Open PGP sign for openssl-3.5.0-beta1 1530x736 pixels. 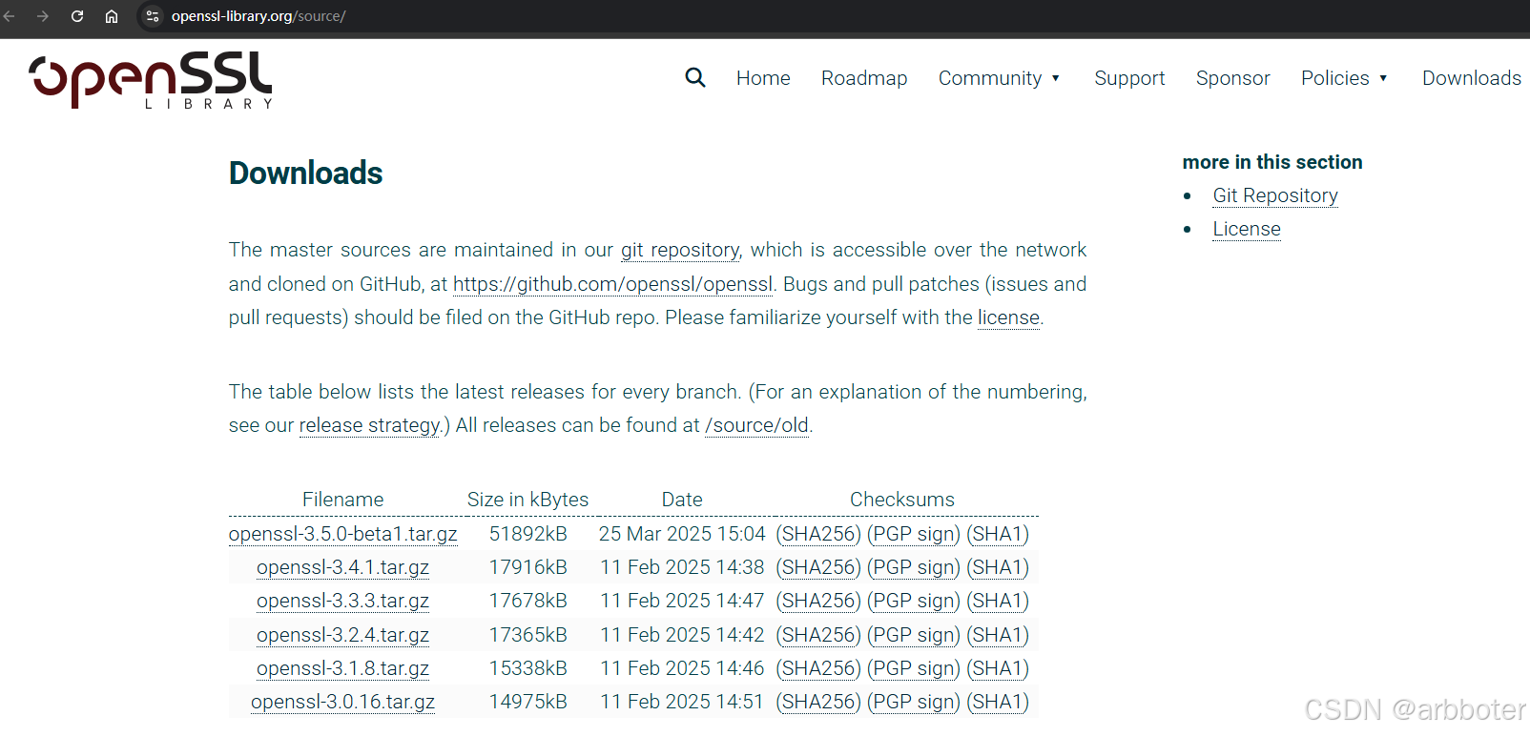click(x=914, y=534)
